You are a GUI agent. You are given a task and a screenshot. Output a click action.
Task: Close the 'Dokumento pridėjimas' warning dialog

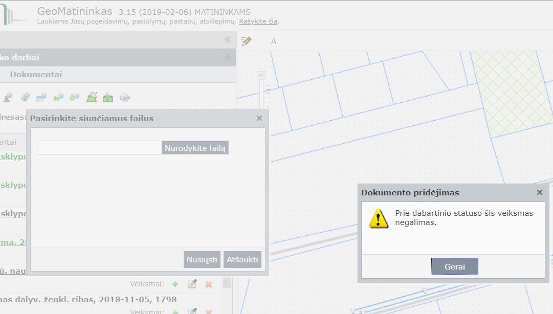[x=540, y=192]
